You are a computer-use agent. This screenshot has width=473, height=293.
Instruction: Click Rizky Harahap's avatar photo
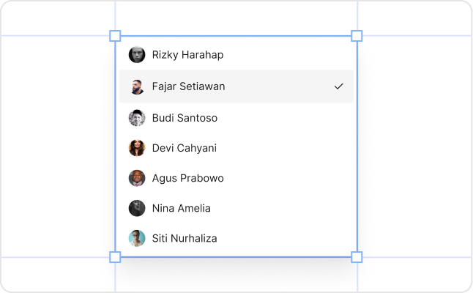[137, 55]
